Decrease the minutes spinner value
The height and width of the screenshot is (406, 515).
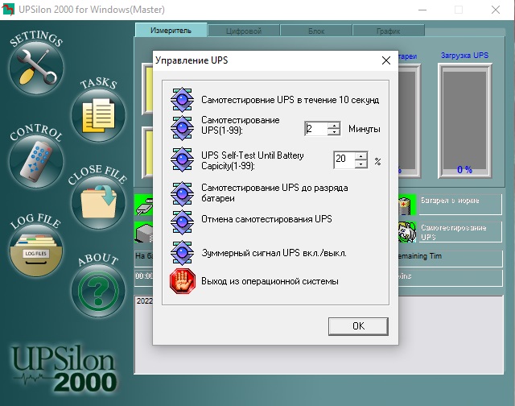pyautogui.click(x=334, y=132)
